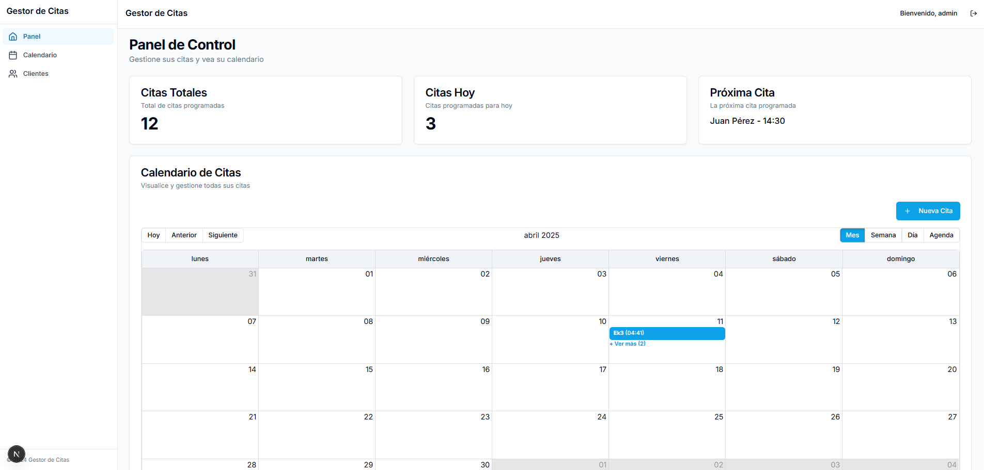The height and width of the screenshot is (470, 984).
Task: Log out using the sign-out icon
Action: [x=974, y=13]
